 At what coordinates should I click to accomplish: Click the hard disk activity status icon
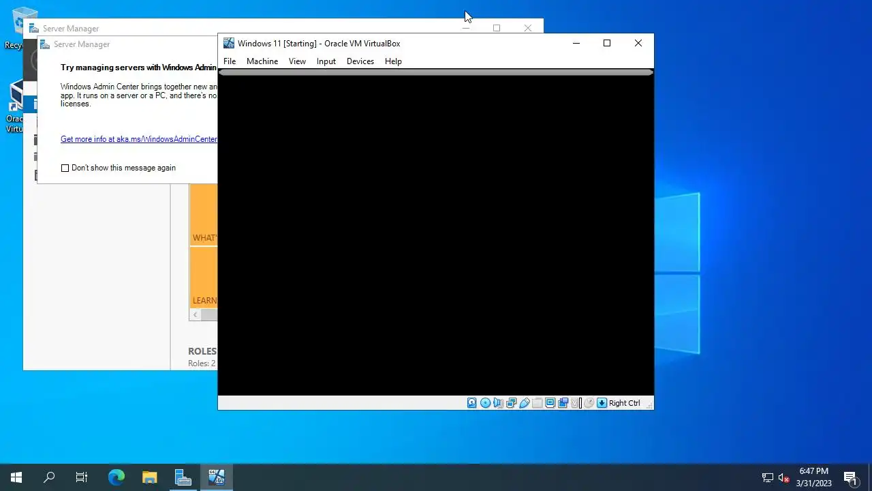click(x=471, y=403)
